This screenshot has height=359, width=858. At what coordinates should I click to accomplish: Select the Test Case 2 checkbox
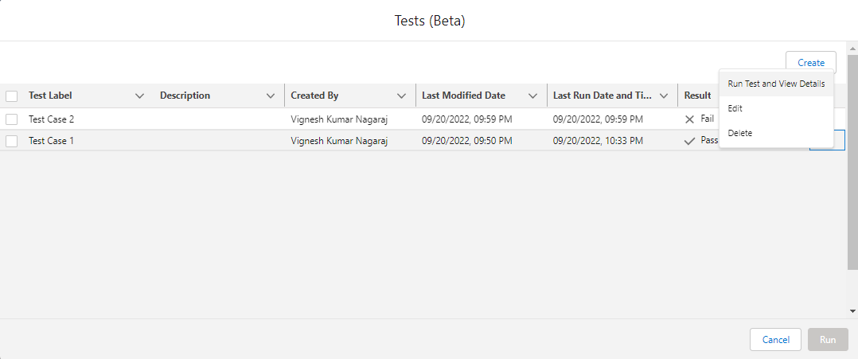point(12,119)
